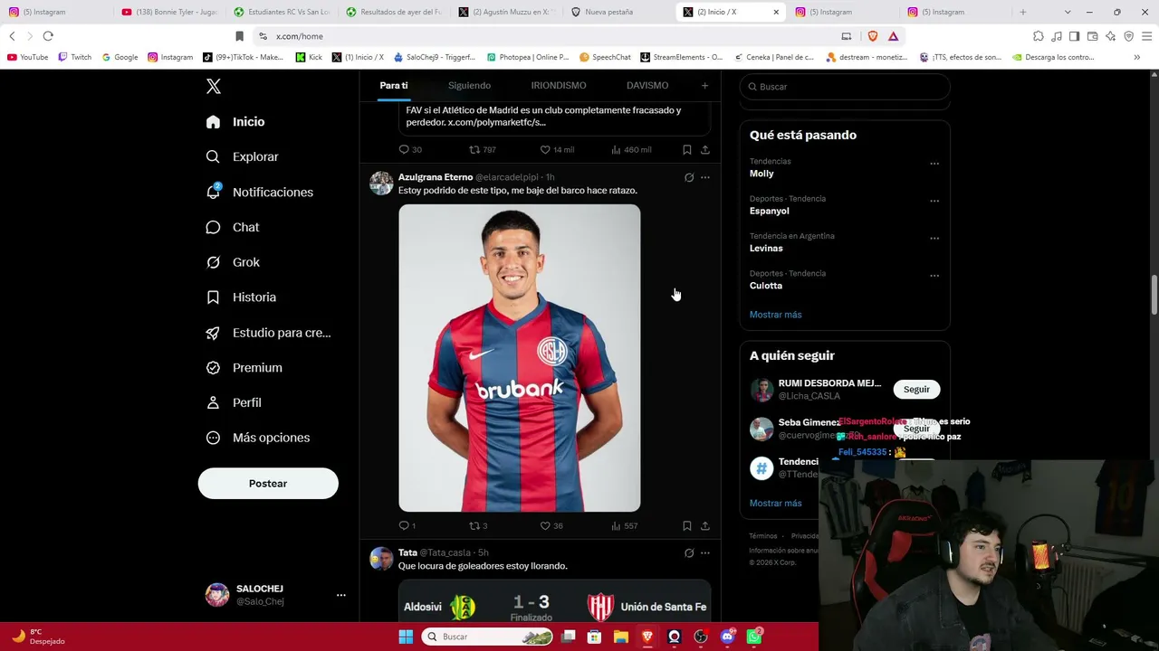Bookmark the Azulgrana Eterno post
The width and height of the screenshot is (1159, 651).
(x=687, y=525)
